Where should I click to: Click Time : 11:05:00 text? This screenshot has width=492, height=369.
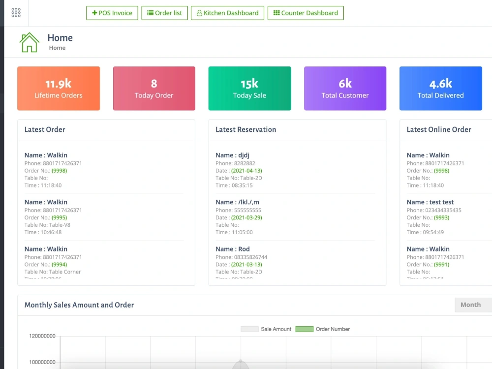click(x=234, y=232)
